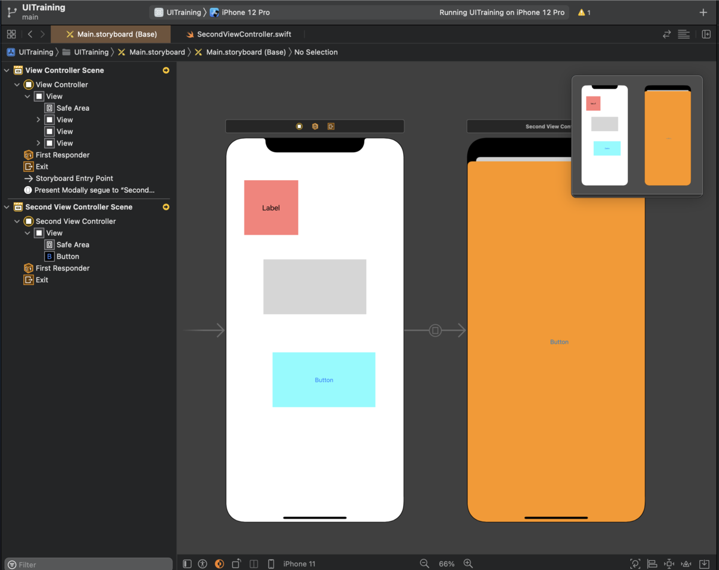Click the Update Frames button
This screenshot has height=570, width=719.
click(x=635, y=563)
